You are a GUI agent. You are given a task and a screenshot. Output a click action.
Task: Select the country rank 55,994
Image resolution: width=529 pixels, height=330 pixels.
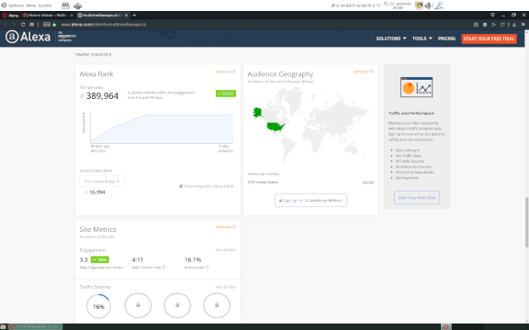click(x=97, y=192)
